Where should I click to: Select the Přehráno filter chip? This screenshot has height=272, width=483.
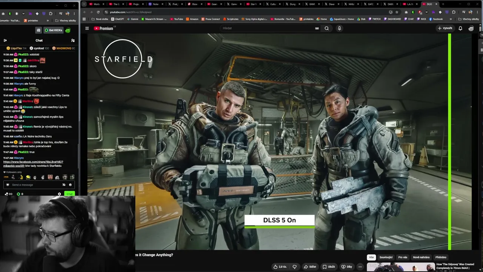click(x=441, y=257)
